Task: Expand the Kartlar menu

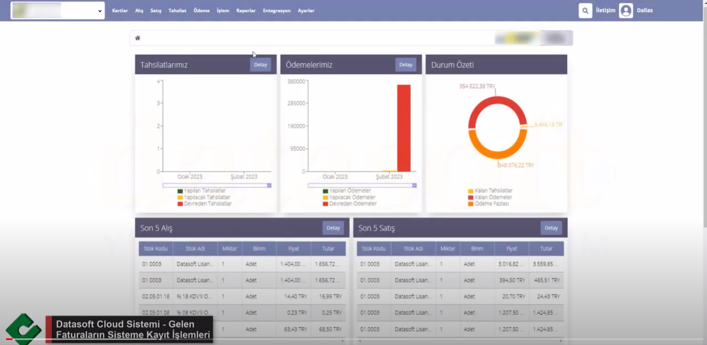Action: [x=120, y=11]
